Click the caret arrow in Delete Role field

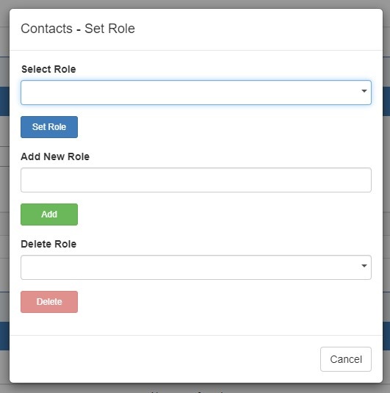click(364, 266)
